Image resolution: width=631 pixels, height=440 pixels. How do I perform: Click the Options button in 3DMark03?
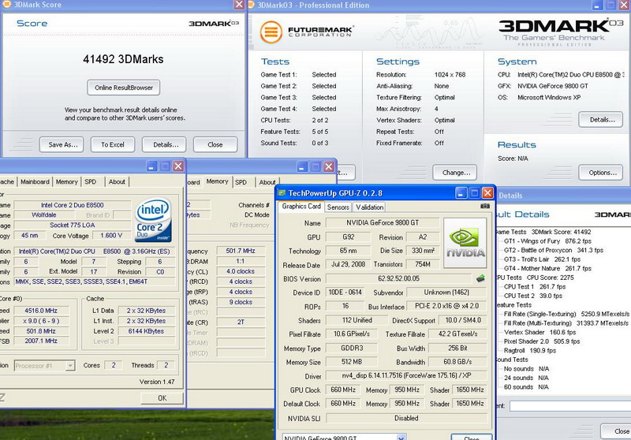pos(601,173)
